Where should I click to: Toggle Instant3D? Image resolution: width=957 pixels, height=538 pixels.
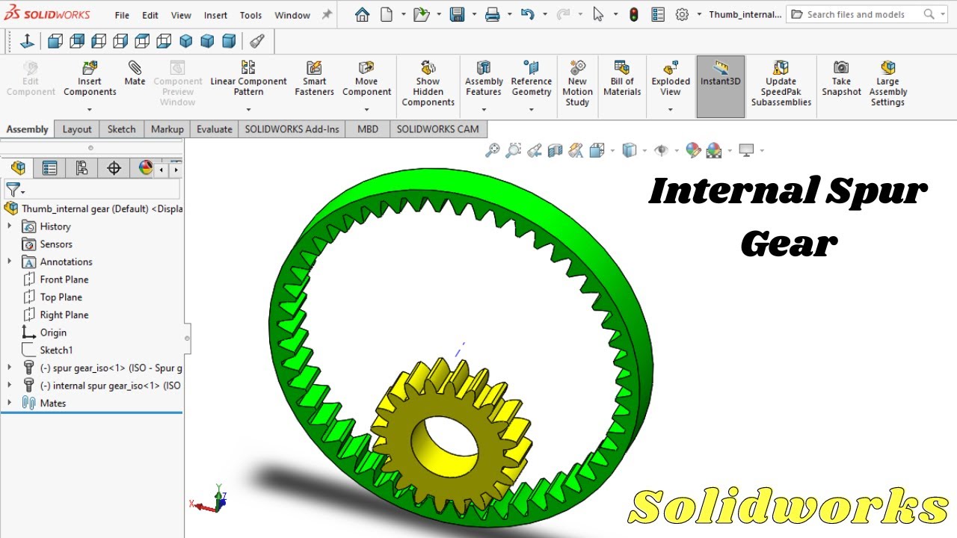pyautogui.click(x=720, y=86)
